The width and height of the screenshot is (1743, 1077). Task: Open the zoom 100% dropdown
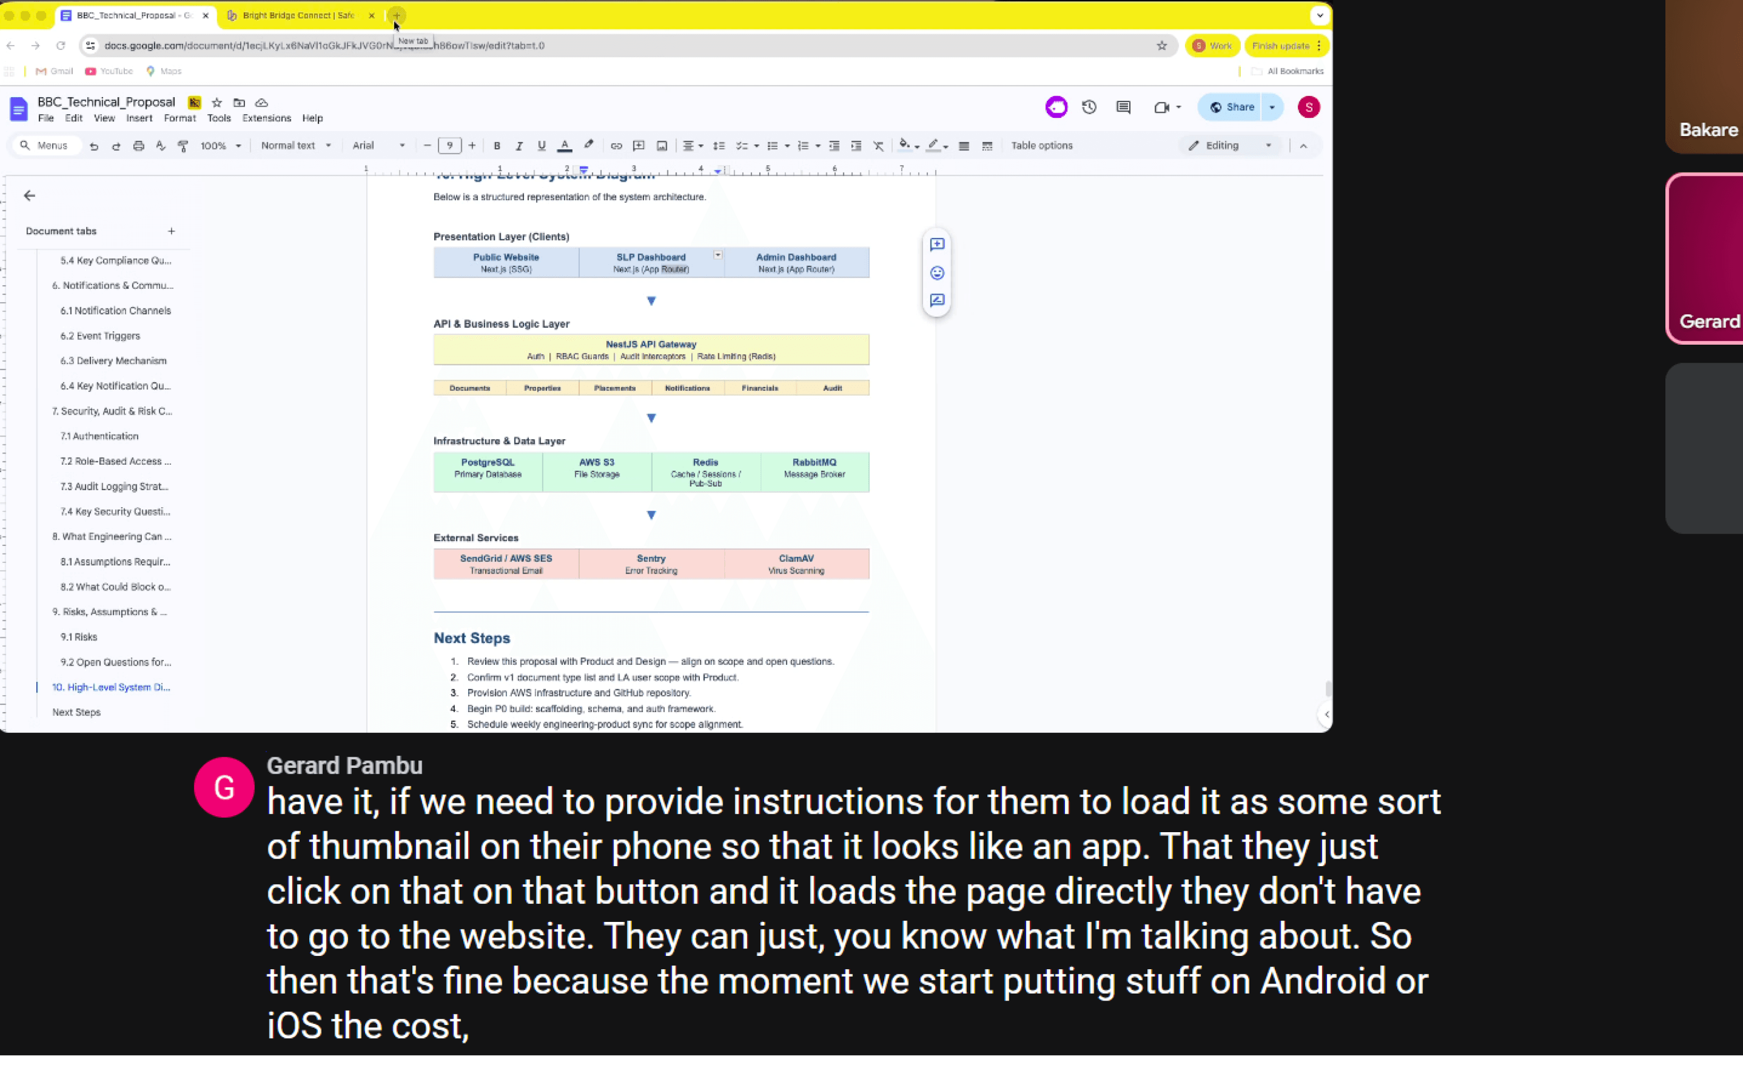tap(220, 146)
